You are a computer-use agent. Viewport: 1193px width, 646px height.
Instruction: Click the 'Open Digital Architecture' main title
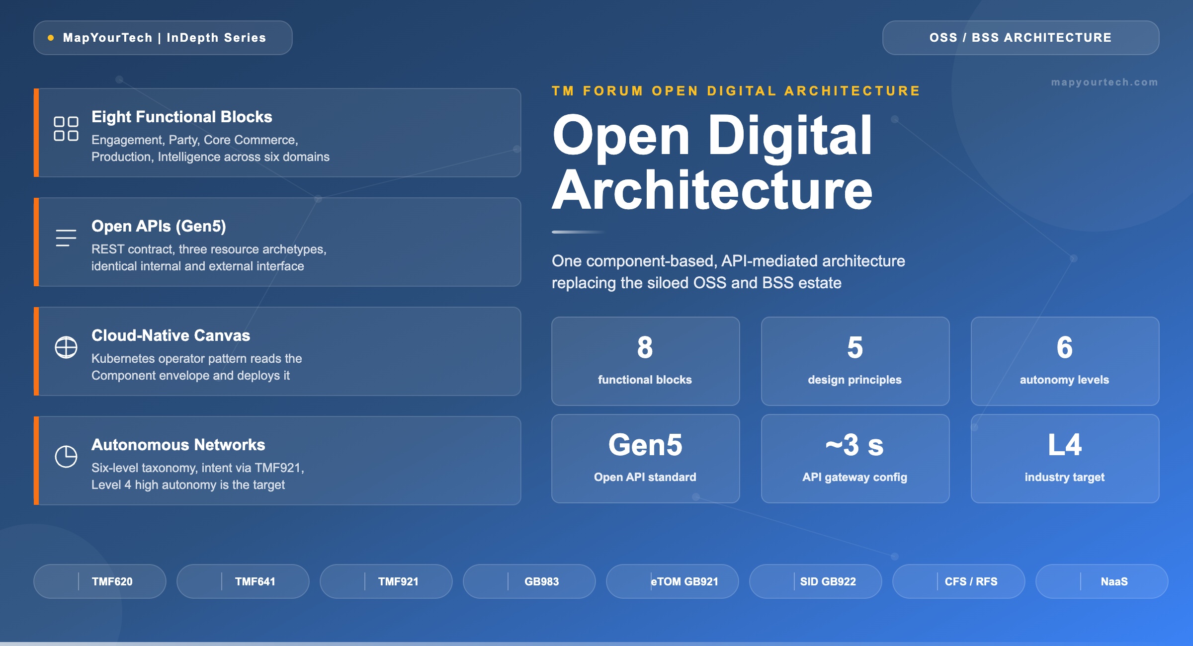pyautogui.click(x=712, y=162)
